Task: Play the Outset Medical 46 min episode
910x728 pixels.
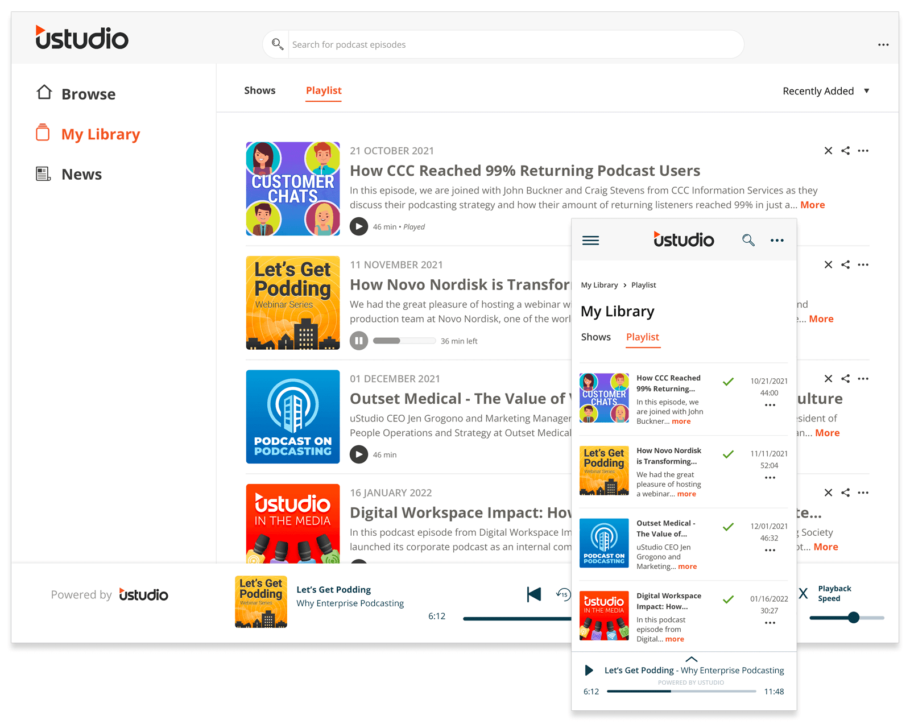Action: (359, 454)
